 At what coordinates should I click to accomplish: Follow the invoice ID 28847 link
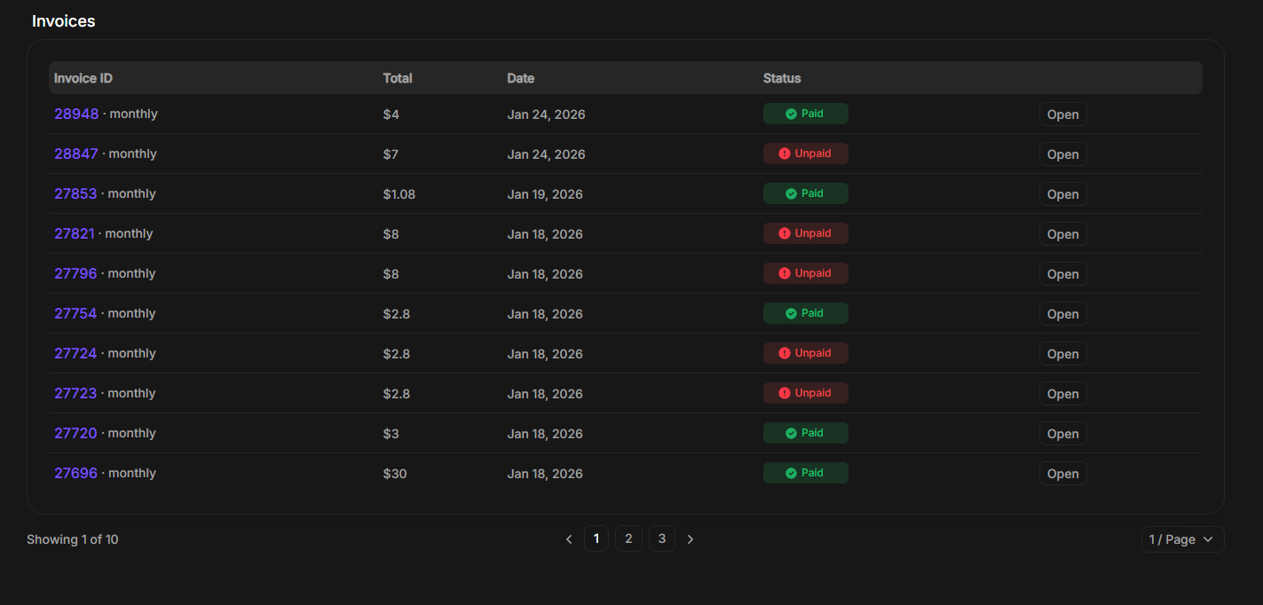pos(75,153)
